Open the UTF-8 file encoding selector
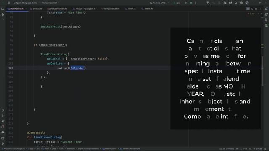This screenshot has height=151, width=269. tap(244, 149)
